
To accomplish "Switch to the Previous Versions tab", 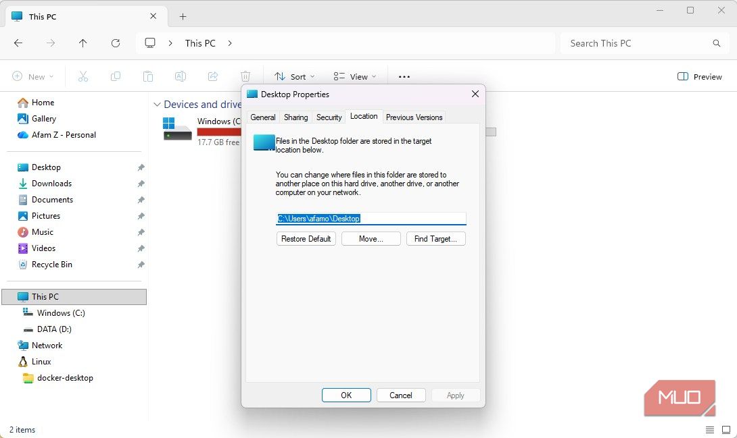I will pyautogui.click(x=414, y=117).
